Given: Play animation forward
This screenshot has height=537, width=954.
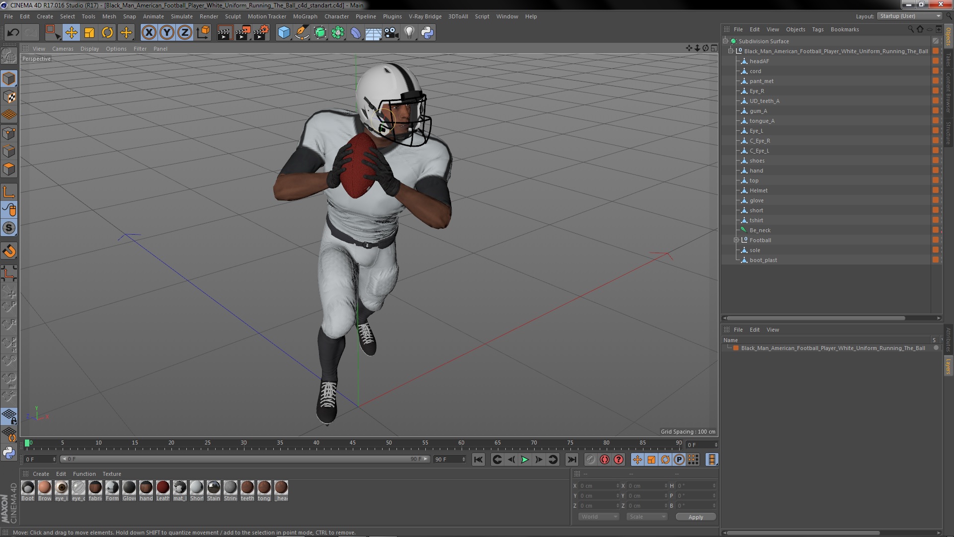Looking at the screenshot, I should pyautogui.click(x=525, y=460).
